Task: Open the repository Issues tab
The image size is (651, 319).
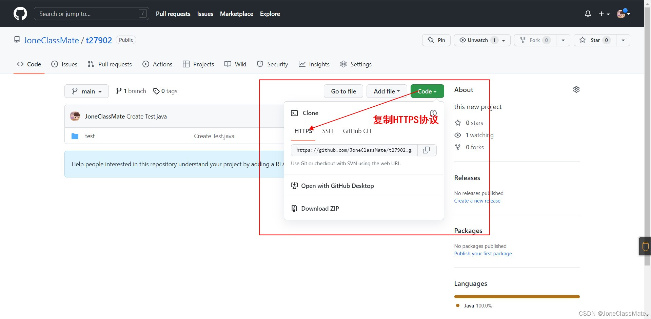Action: pyautogui.click(x=64, y=64)
